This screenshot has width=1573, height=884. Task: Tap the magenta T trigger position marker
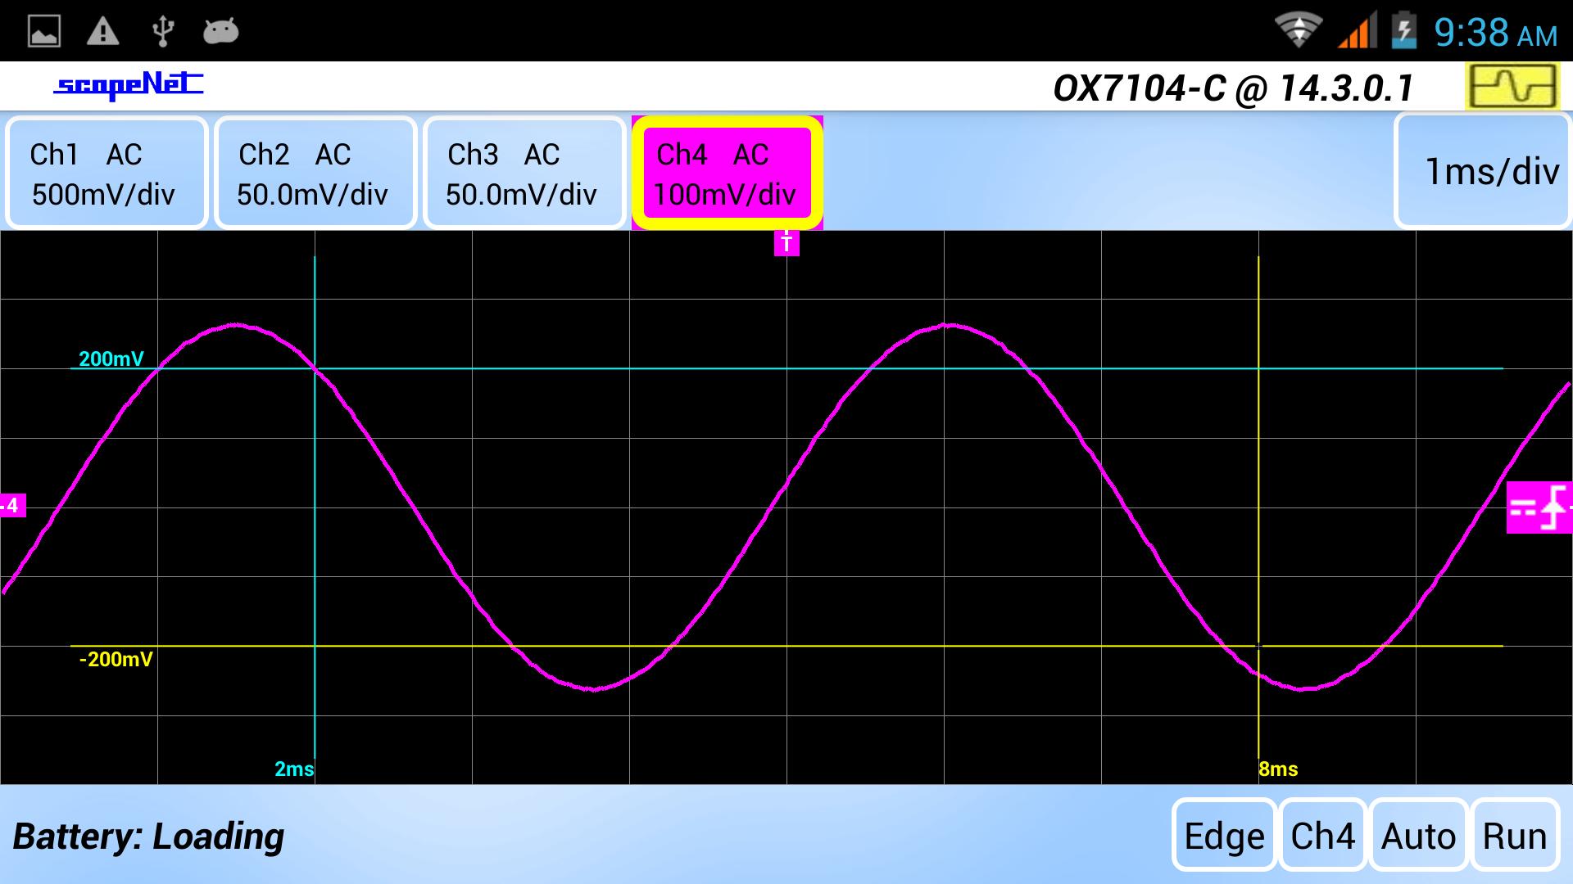coord(786,242)
